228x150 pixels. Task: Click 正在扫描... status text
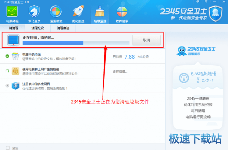point(120,72)
